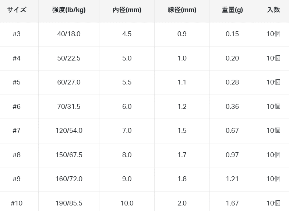The image size is (289, 211).
Task: Select the #4 size cell
Action: click(17, 58)
